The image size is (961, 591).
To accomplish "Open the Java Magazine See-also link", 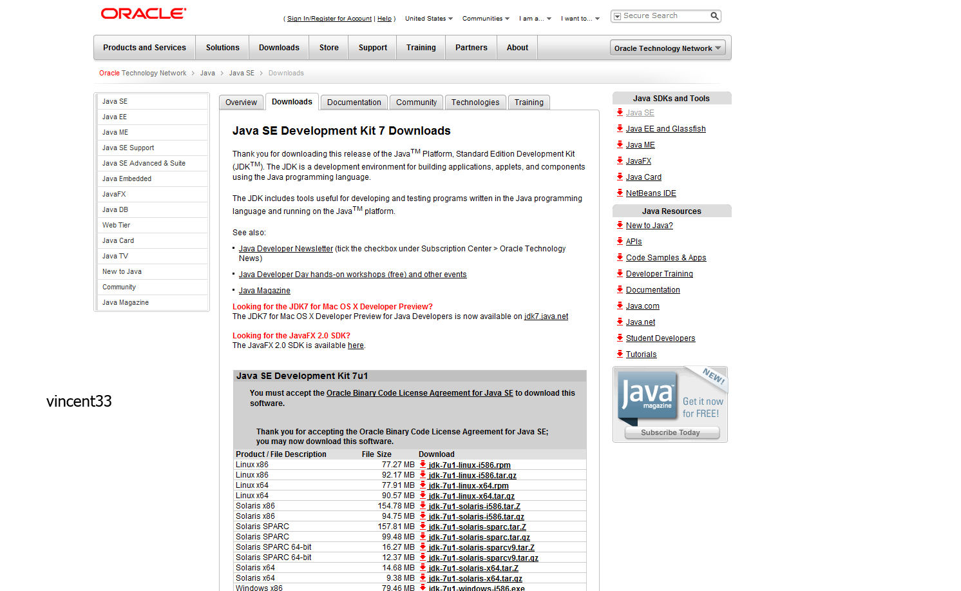I will [265, 291].
